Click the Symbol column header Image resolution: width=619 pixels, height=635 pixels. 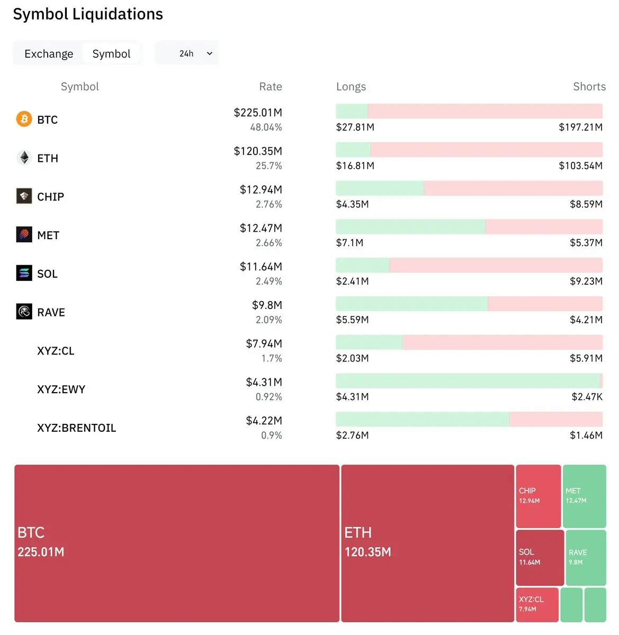tap(80, 87)
